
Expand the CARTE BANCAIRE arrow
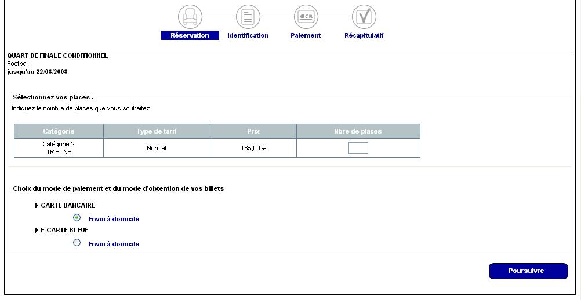[37, 206]
